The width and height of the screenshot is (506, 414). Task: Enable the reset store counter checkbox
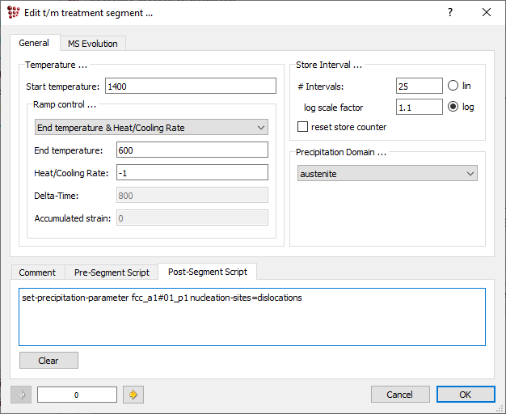coord(303,127)
